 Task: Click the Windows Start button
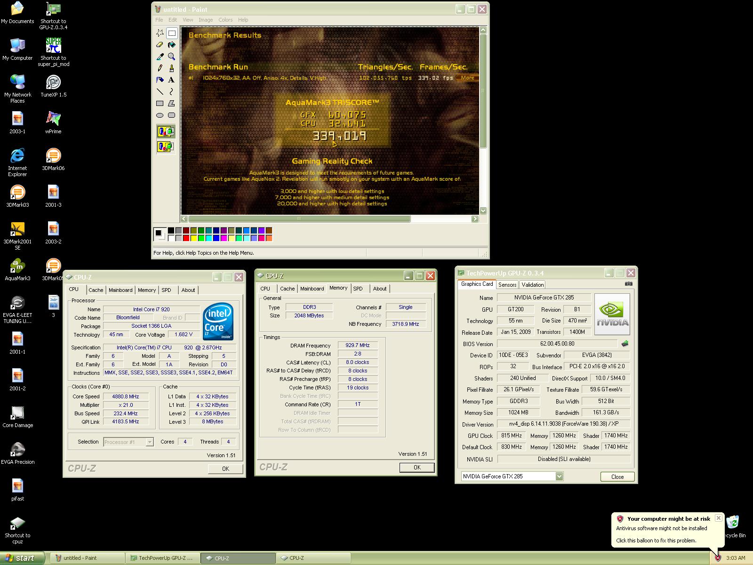pos(22,558)
